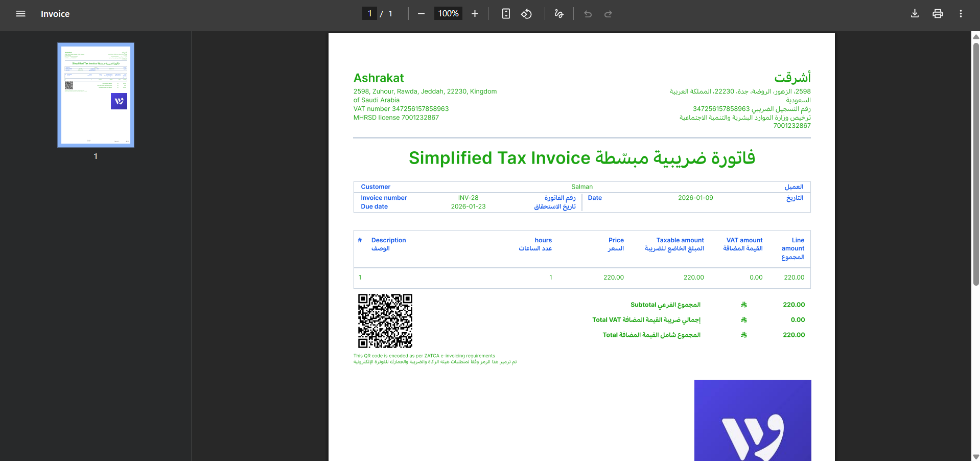Click the page number input field
The image size is (980, 461).
click(369, 14)
